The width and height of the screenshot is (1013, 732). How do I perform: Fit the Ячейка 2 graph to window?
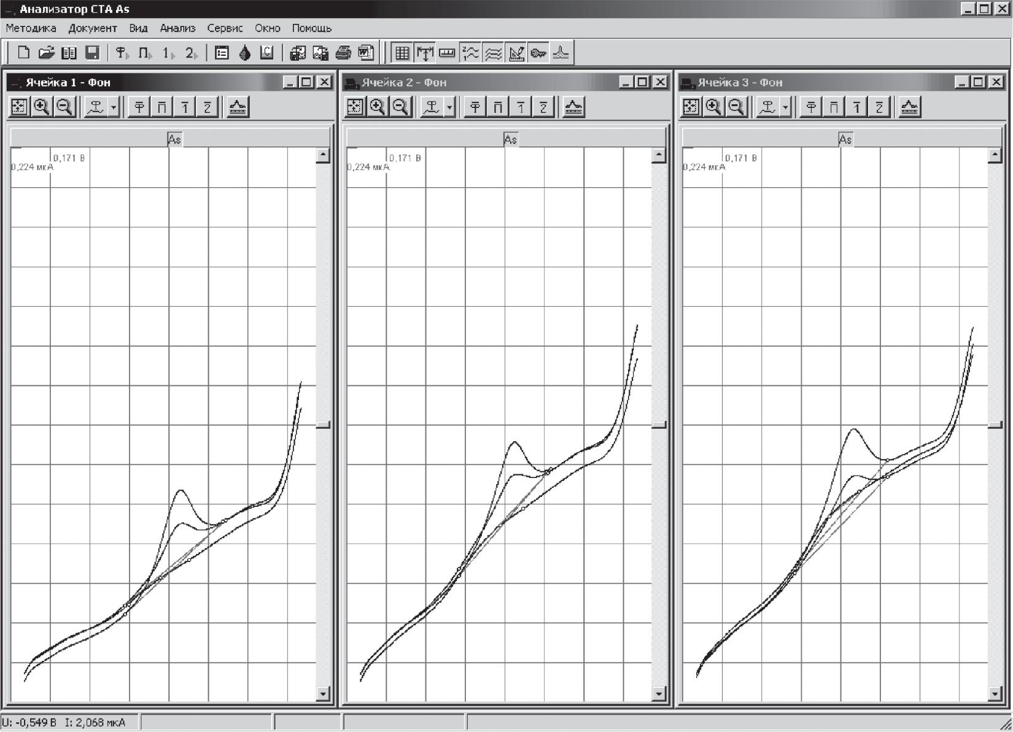pyautogui.click(x=355, y=107)
